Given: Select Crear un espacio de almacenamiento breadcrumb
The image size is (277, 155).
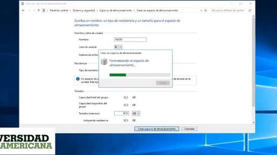Looking at the screenshot, I should click(x=157, y=10).
